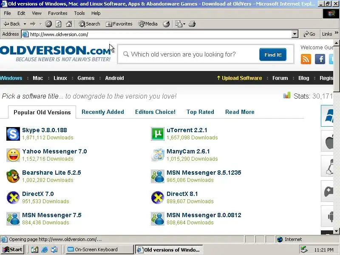Switch to On-Screen Keyboard taskbar button
340x255 pixels.
coord(100,249)
